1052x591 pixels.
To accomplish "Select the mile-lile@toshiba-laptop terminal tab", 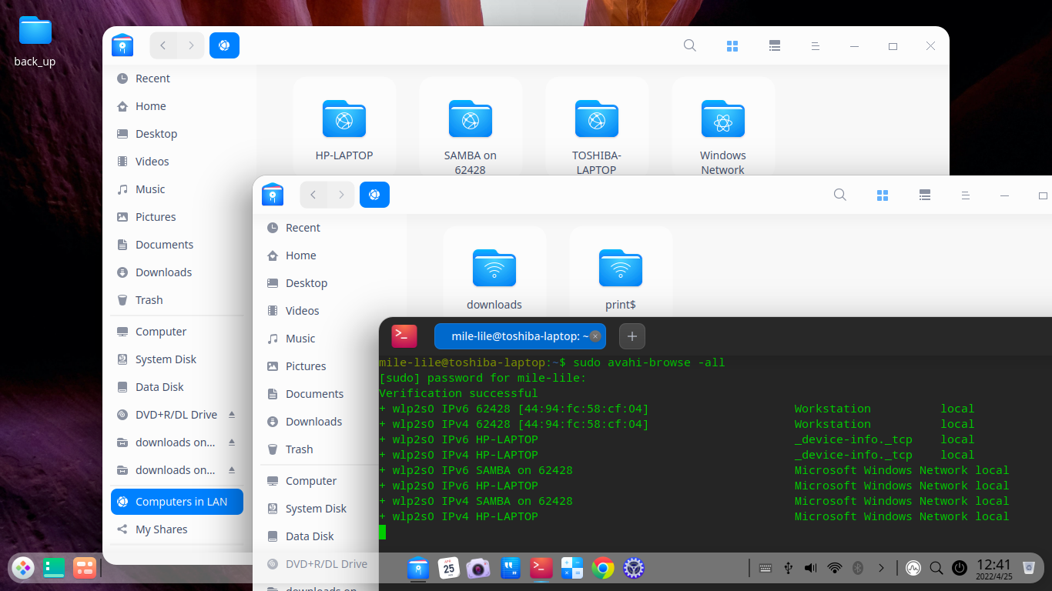I will click(x=520, y=336).
